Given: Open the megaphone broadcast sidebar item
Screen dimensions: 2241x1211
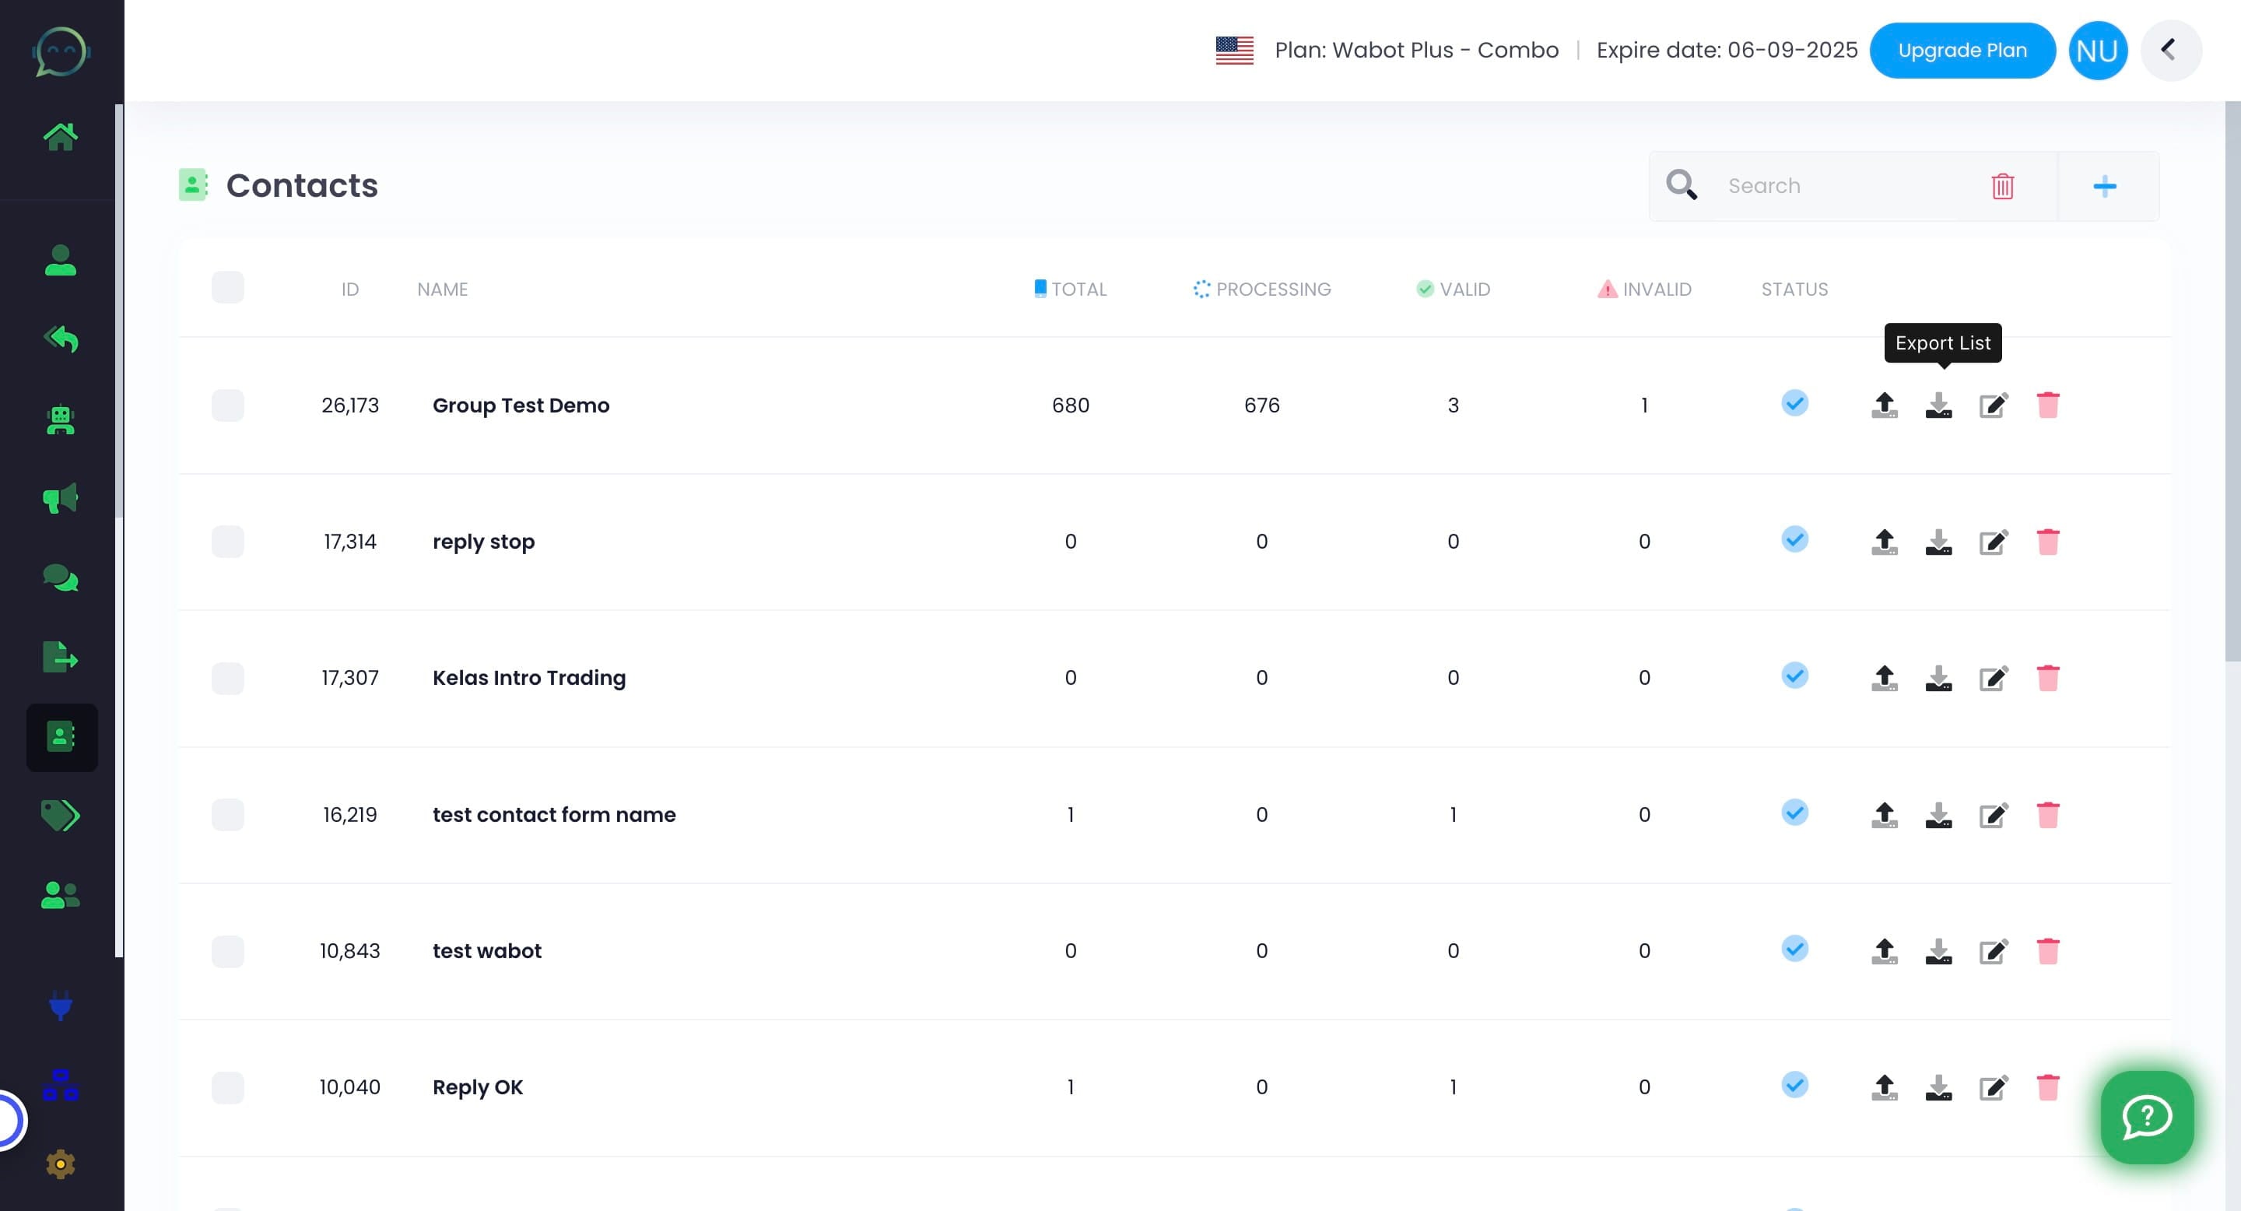Looking at the screenshot, I should 60,499.
